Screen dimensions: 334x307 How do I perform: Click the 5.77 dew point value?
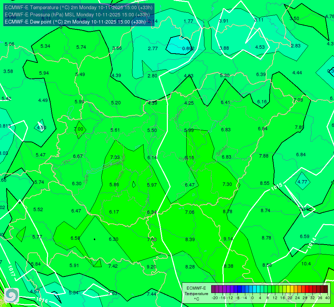click(x=37, y=237)
